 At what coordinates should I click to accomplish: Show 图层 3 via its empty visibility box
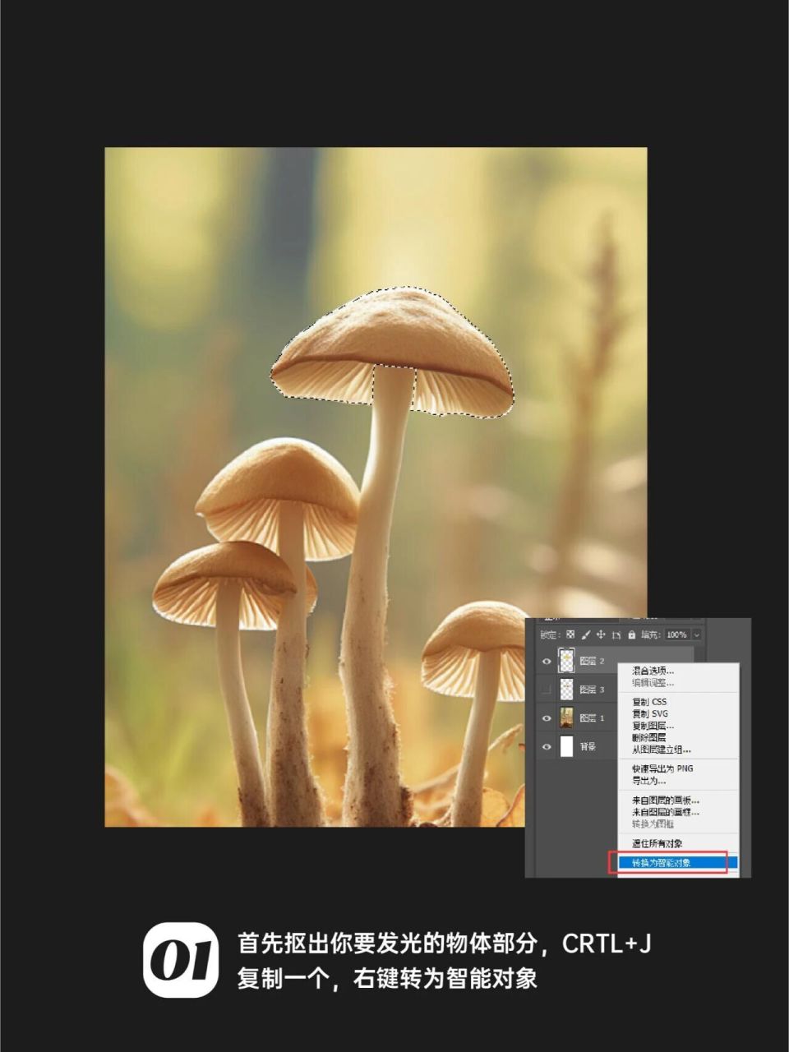pyautogui.click(x=547, y=690)
